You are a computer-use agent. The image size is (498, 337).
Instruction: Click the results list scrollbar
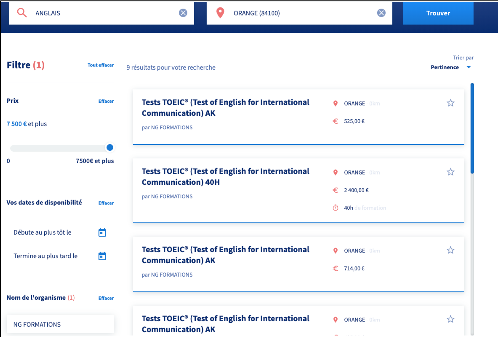pos(472,128)
